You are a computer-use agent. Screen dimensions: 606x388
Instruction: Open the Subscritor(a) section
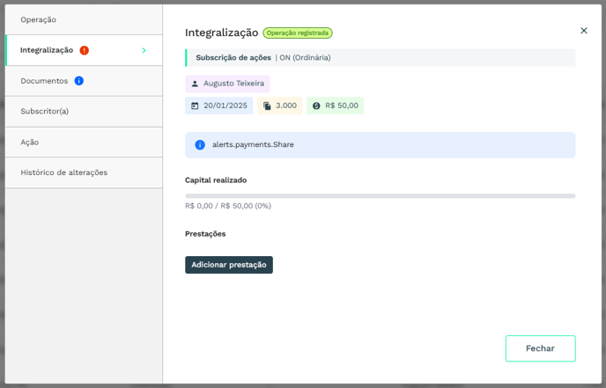pos(45,112)
